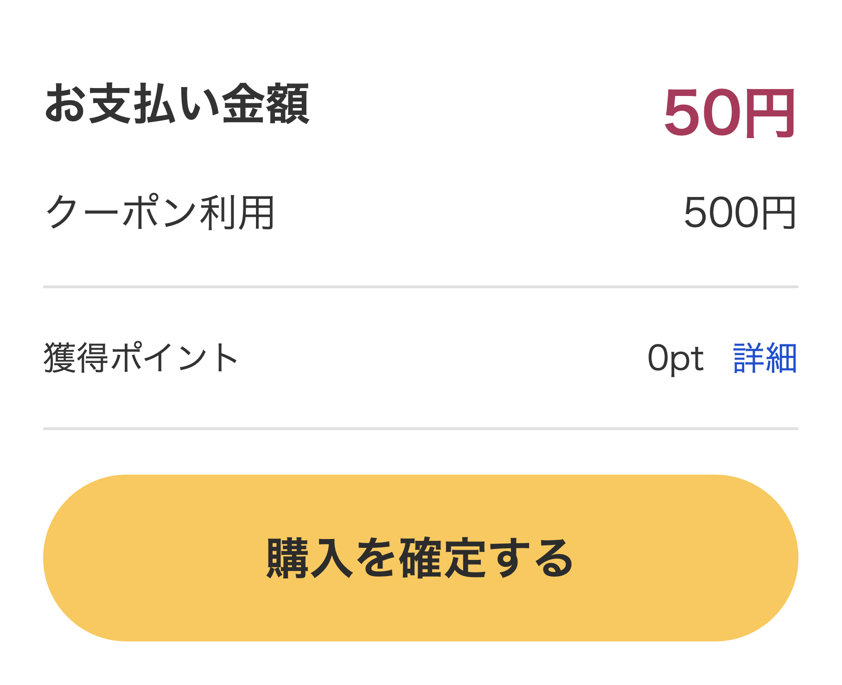
Task: Select the クーポン利用 label
Action: tap(160, 213)
